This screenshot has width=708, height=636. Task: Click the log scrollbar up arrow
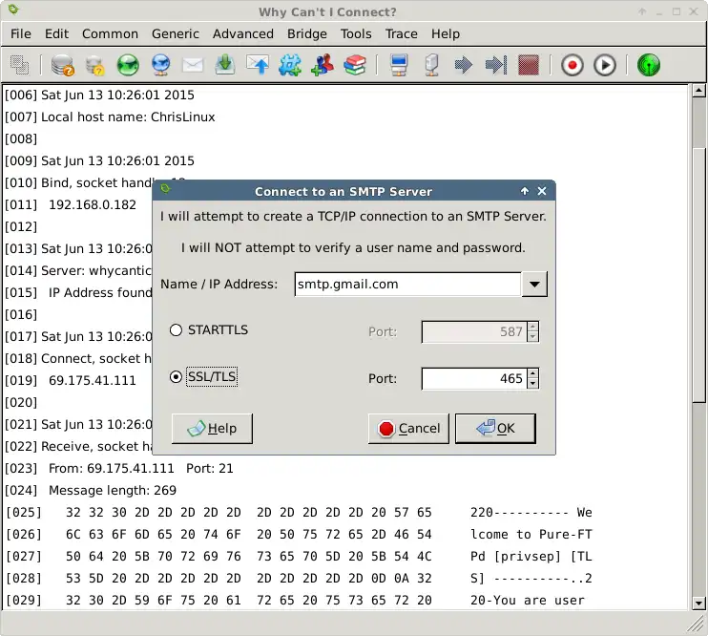click(x=698, y=91)
